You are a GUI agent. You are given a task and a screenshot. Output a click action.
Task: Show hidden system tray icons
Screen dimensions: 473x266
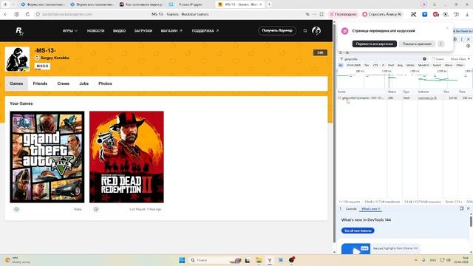415,260
